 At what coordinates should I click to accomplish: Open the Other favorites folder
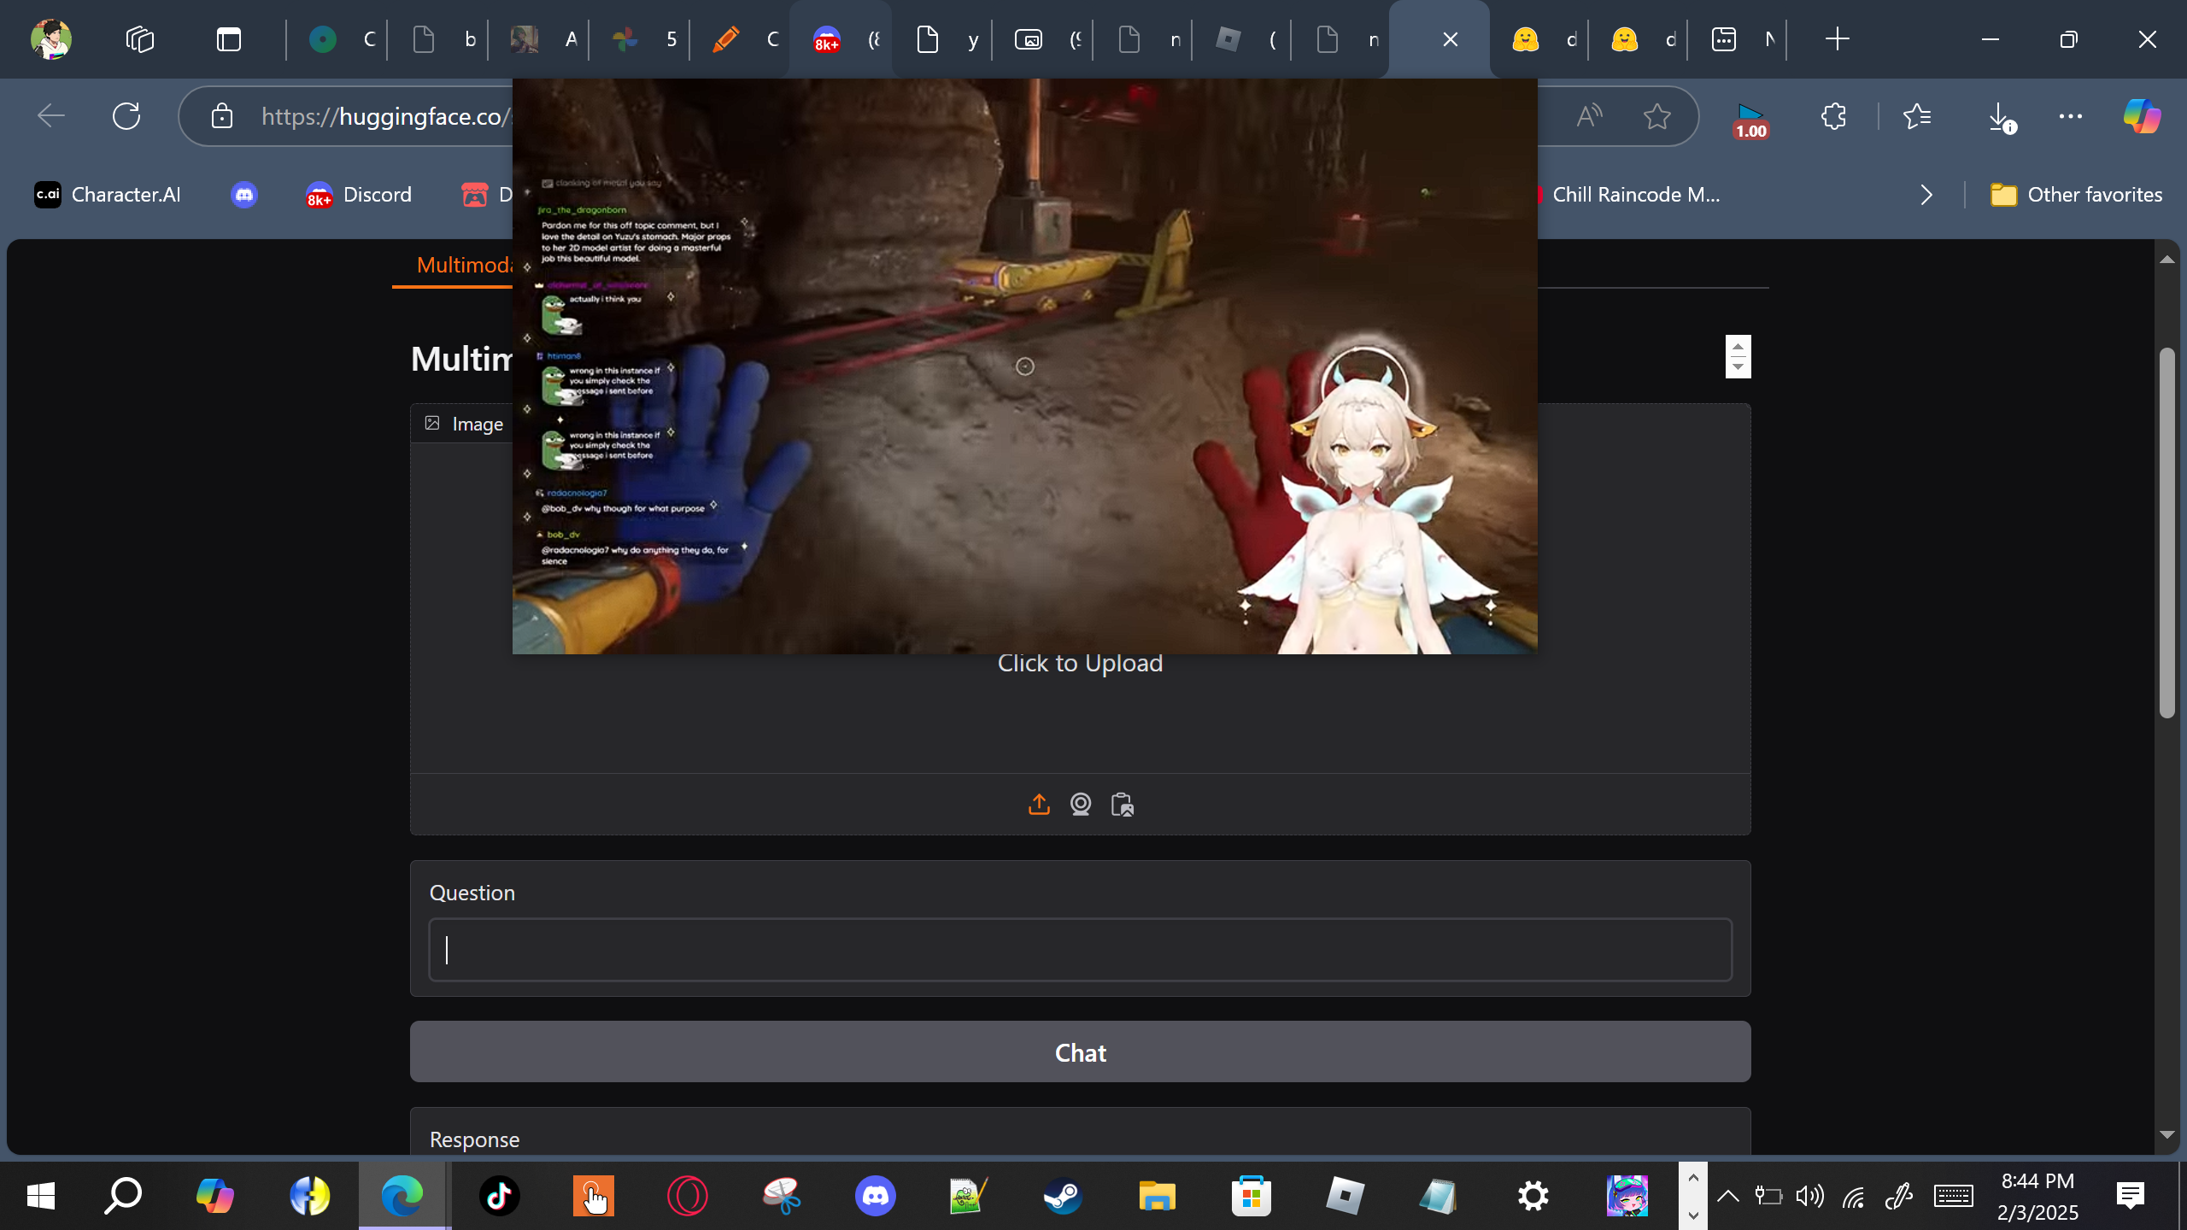click(2076, 195)
